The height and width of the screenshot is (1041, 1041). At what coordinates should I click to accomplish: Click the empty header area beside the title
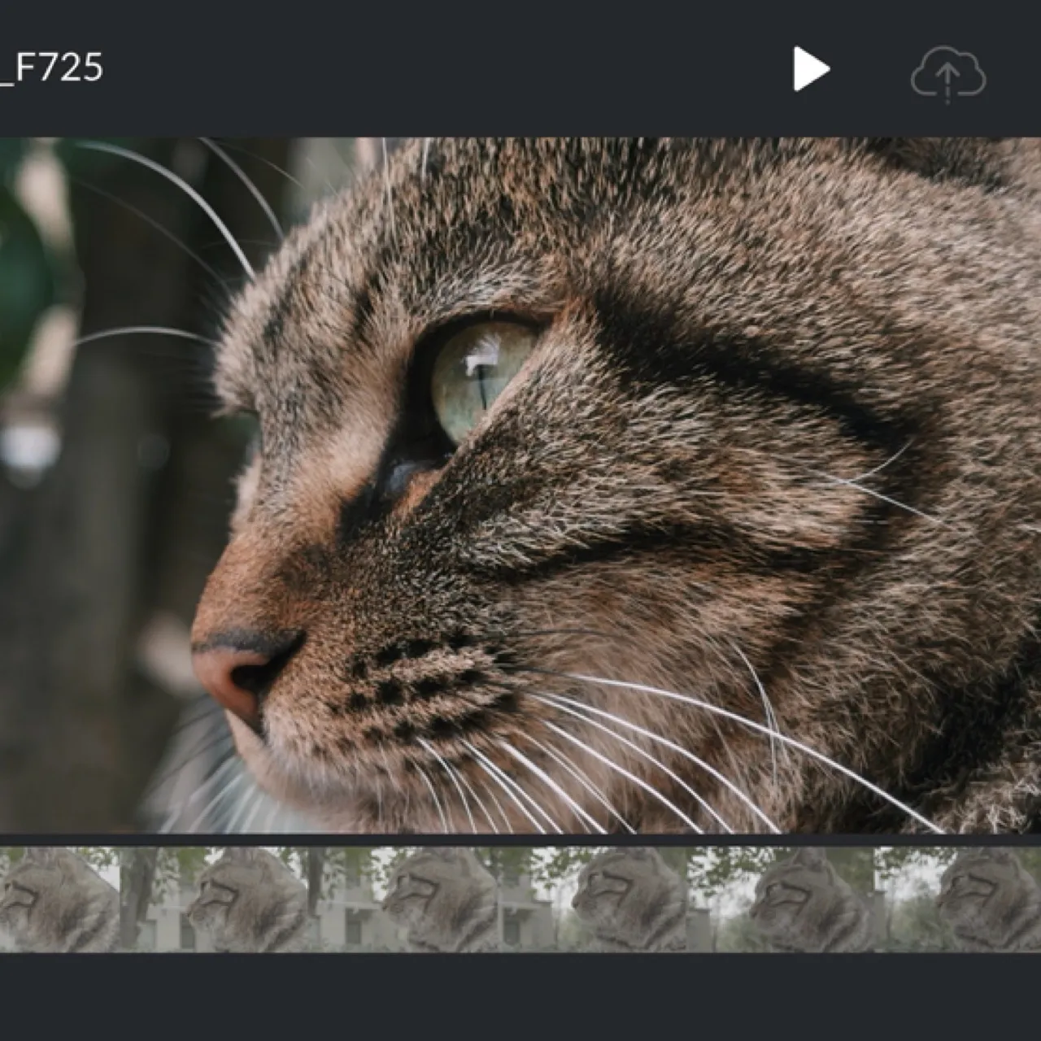[x=447, y=68]
